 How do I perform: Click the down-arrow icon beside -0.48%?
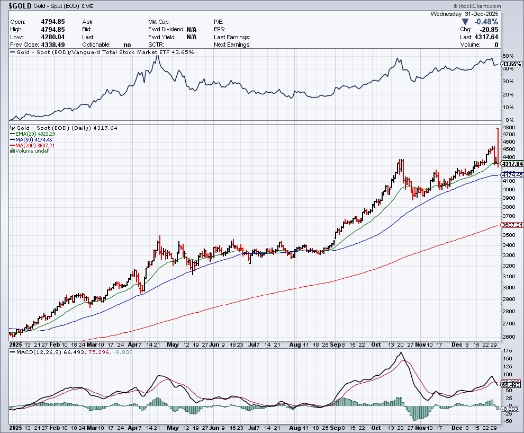tap(465, 22)
